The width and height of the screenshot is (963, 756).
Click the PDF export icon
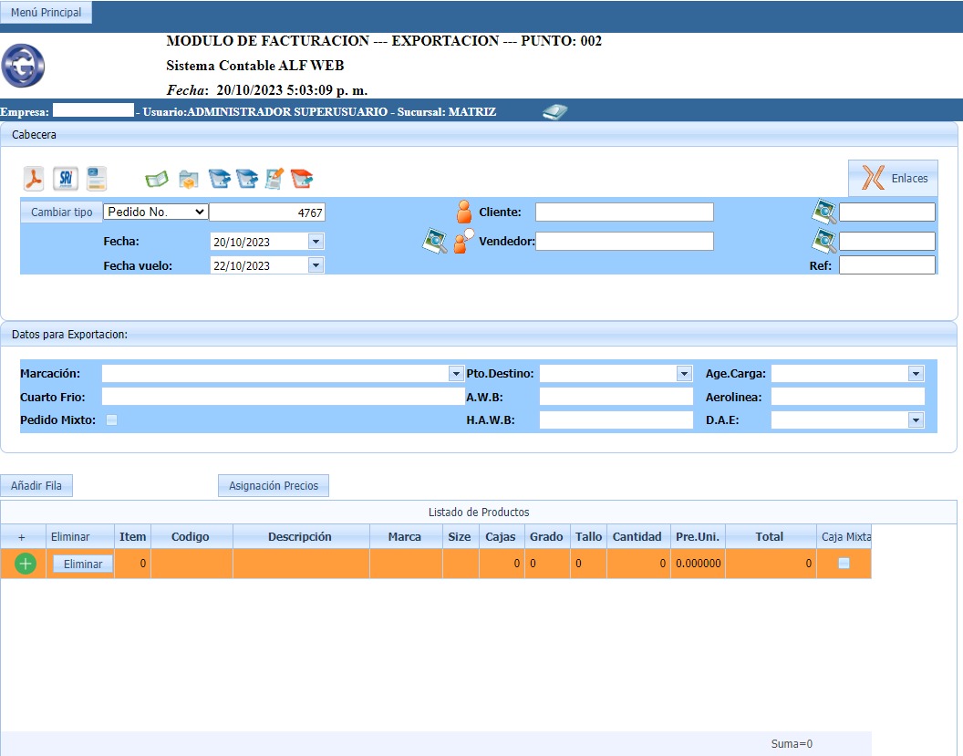point(35,178)
